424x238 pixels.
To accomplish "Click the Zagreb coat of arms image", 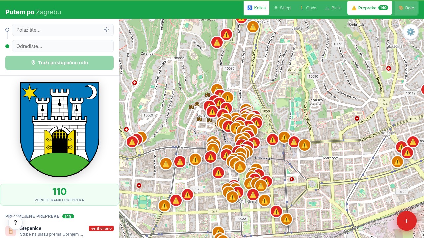I will [x=60, y=129].
